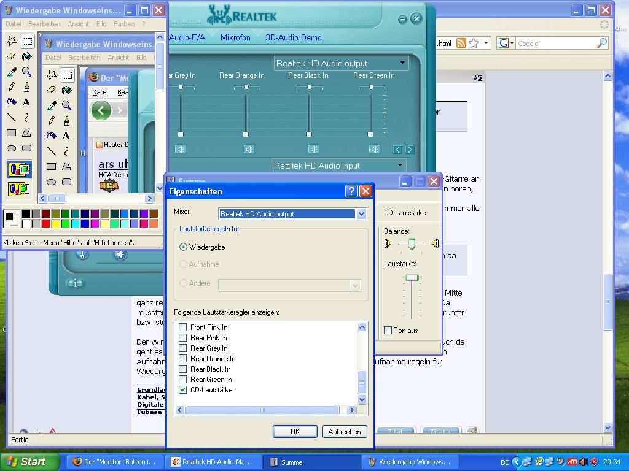The height and width of the screenshot is (471, 629).
Task: Click the volume speaker icon in the system tray
Action: point(584,462)
